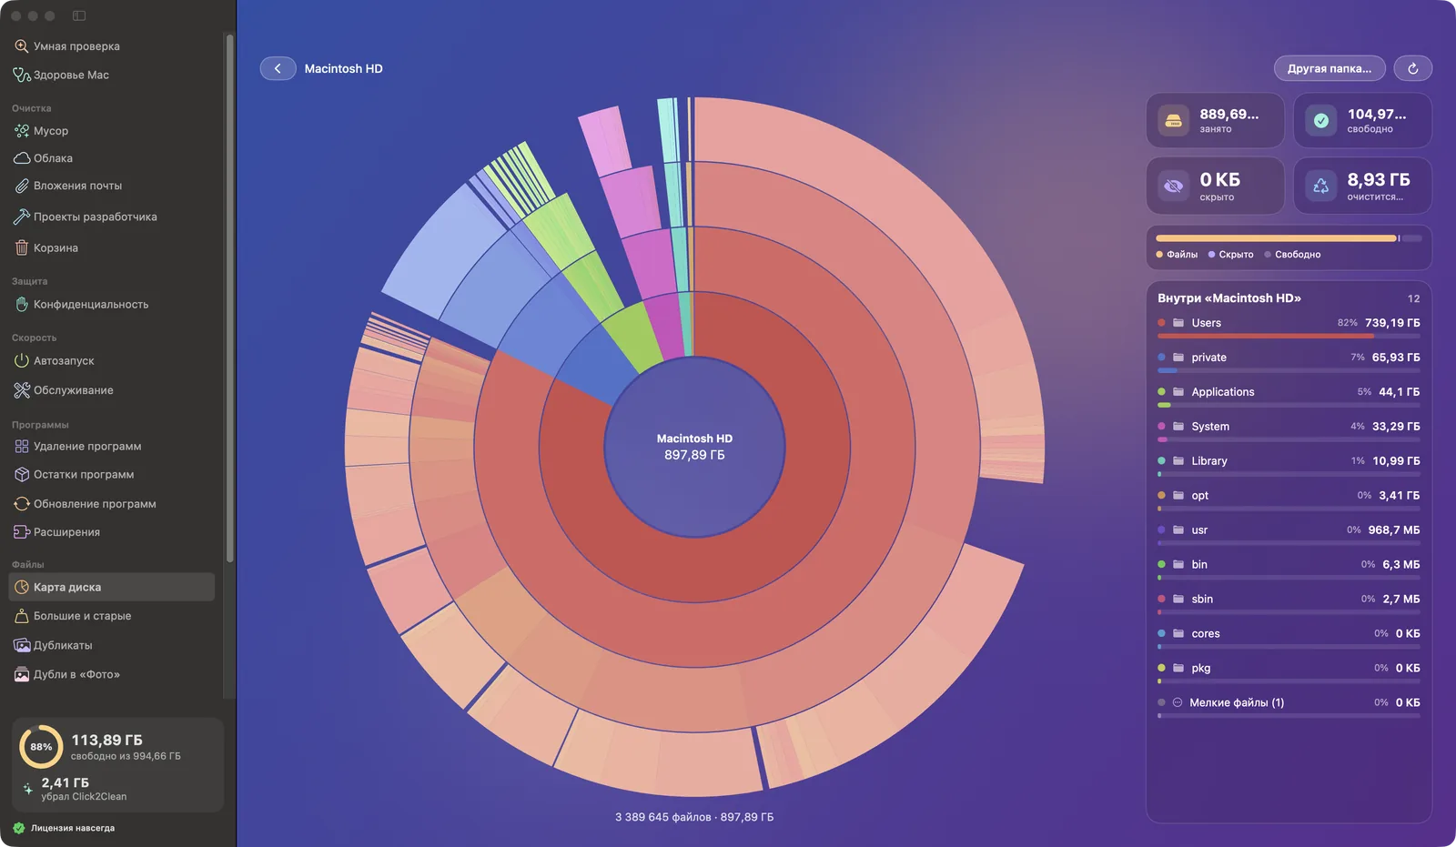
Task: Select the Мусор cleanup icon
Action: pos(22,131)
